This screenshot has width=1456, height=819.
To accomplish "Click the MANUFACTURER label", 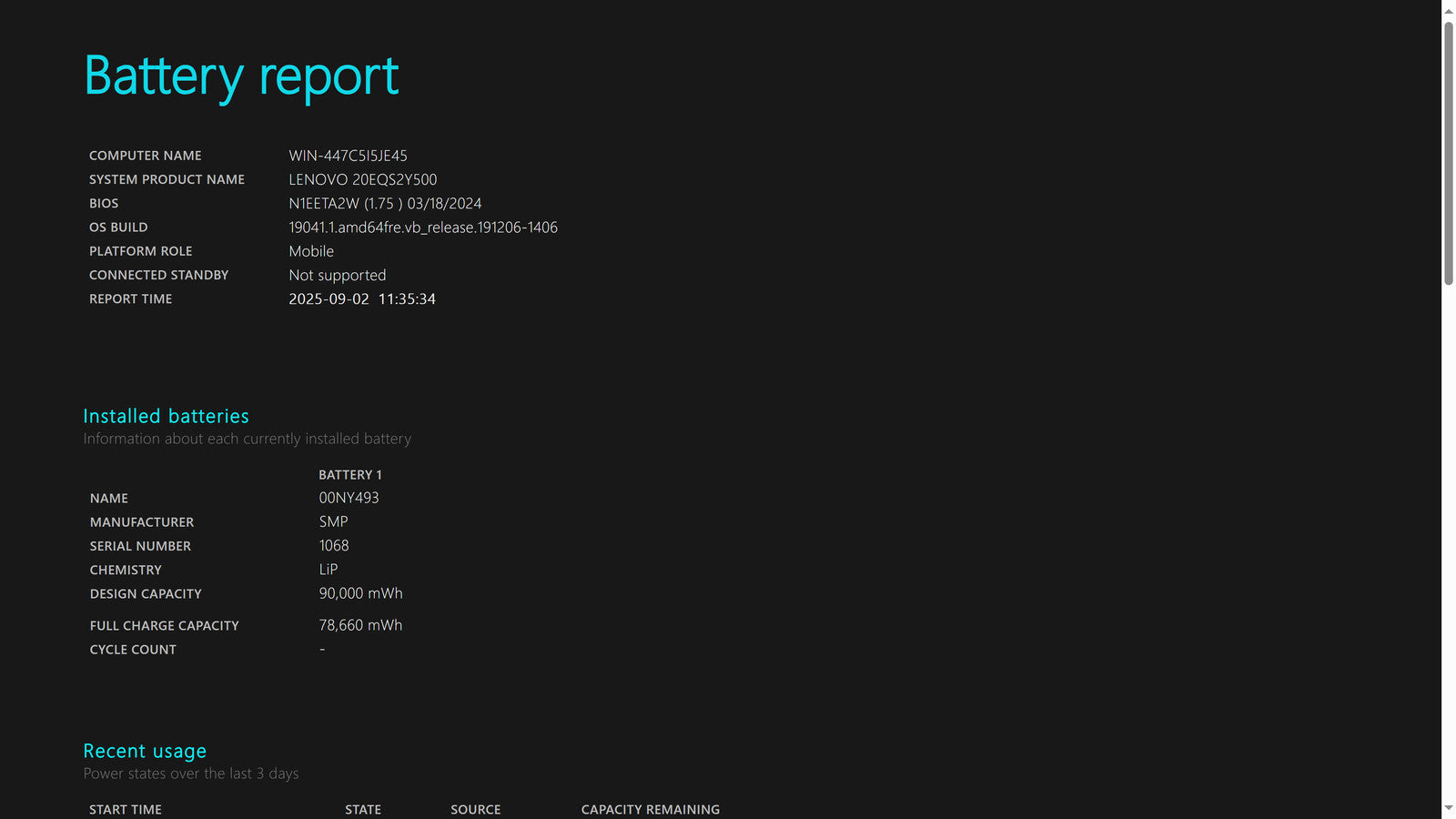I will click(x=142, y=522).
